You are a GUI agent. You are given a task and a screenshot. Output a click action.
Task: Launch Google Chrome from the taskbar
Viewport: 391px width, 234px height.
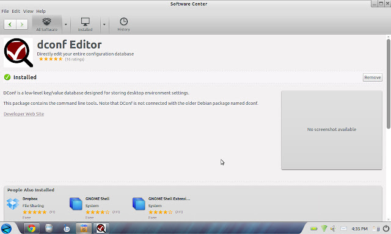[x=31, y=229]
